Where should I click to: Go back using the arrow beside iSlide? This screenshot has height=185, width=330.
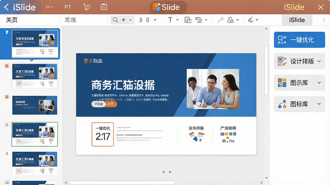click(6, 7)
